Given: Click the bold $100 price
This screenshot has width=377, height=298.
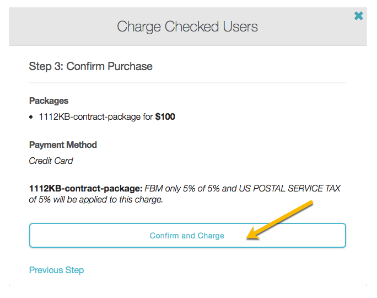Looking at the screenshot, I should 165,117.
